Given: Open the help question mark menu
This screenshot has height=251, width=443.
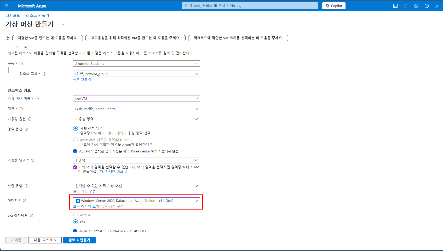Looking at the screenshot, I should pyautogui.click(x=427, y=6).
